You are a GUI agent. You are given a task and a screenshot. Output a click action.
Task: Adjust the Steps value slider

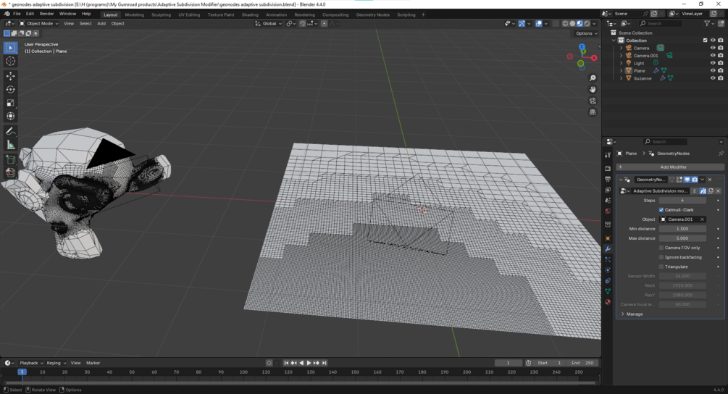click(682, 201)
